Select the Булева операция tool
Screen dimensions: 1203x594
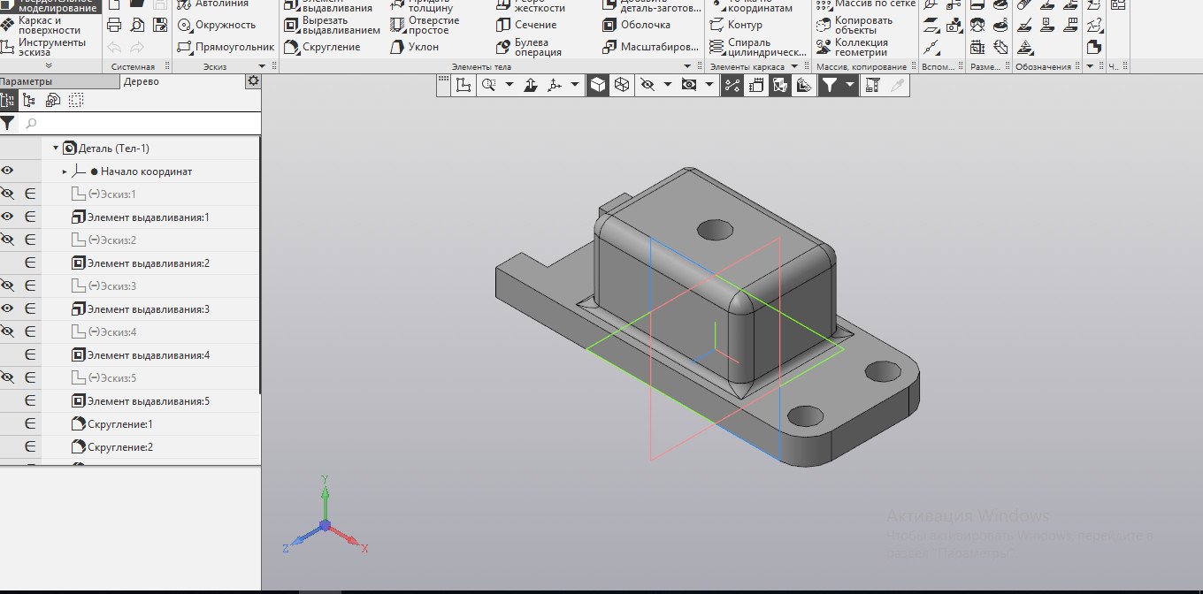click(531, 47)
